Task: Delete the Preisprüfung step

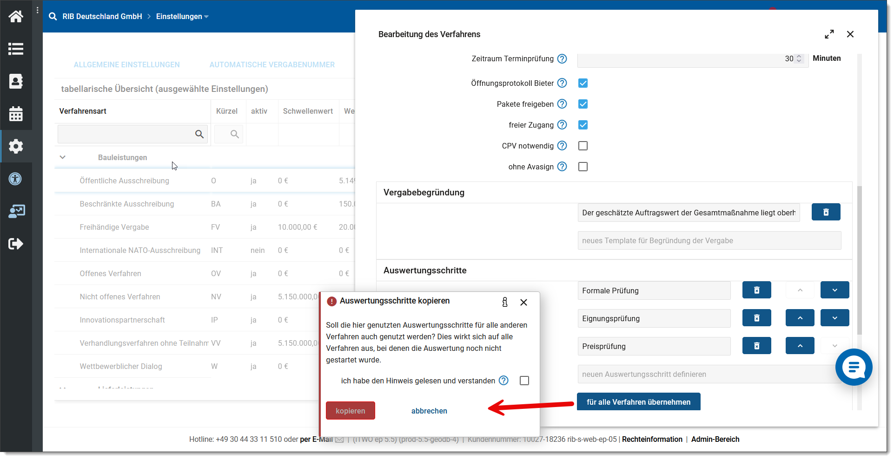Action: (x=756, y=346)
